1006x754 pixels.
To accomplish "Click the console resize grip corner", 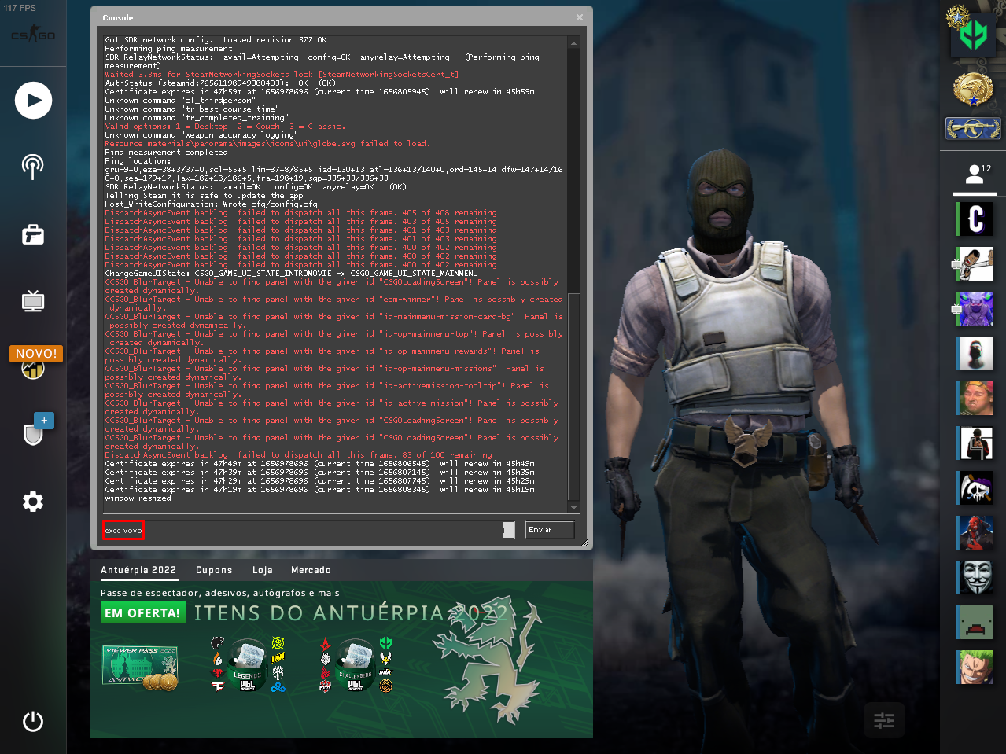I will click(x=585, y=542).
